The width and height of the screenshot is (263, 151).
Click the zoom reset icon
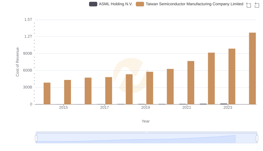pos(257,5)
